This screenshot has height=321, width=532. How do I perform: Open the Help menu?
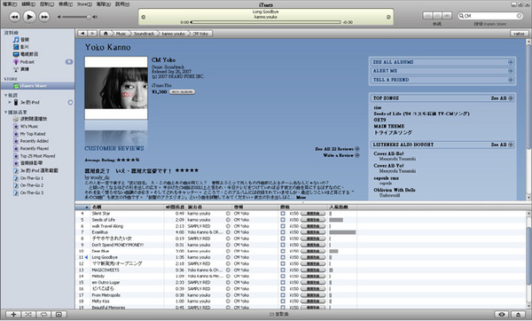121,4
